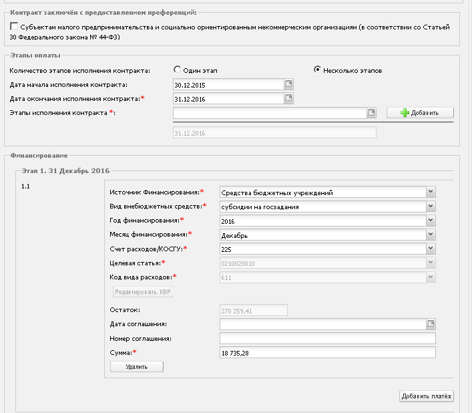The width and height of the screenshot is (472, 413).
Task: Click the Редактировать КВР button
Action: pyautogui.click(x=143, y=291)
